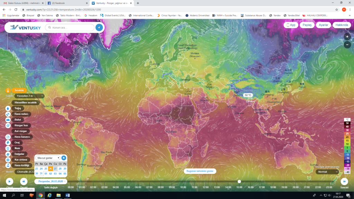Click the °C temperature unit legend header
Image resolution: width=354 pixels, height=199 pixels.
(x=347, y=120)
